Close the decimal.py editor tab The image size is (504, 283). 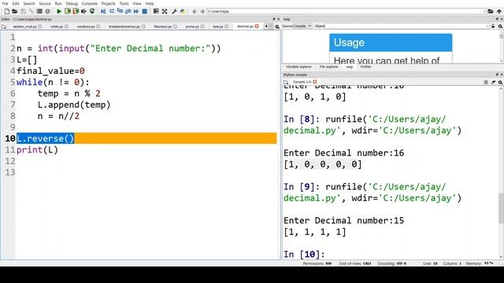[x=257, y=26]
